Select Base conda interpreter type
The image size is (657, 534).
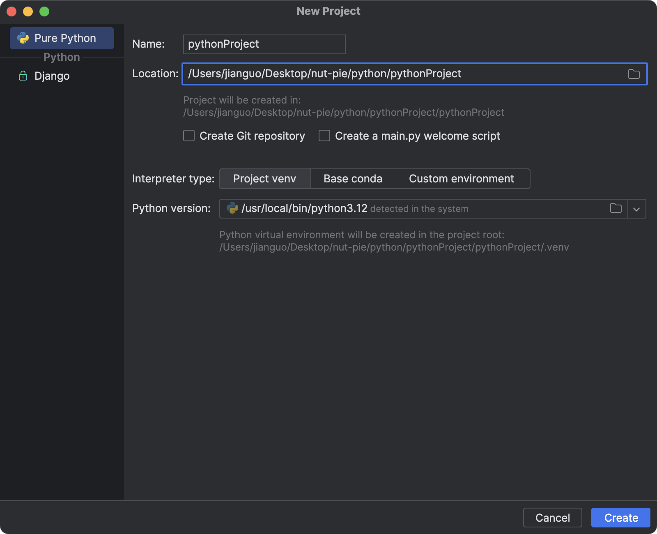tap(353, 179)
